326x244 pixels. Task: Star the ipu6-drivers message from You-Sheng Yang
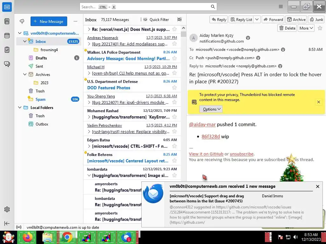click(x=174, y=102)
